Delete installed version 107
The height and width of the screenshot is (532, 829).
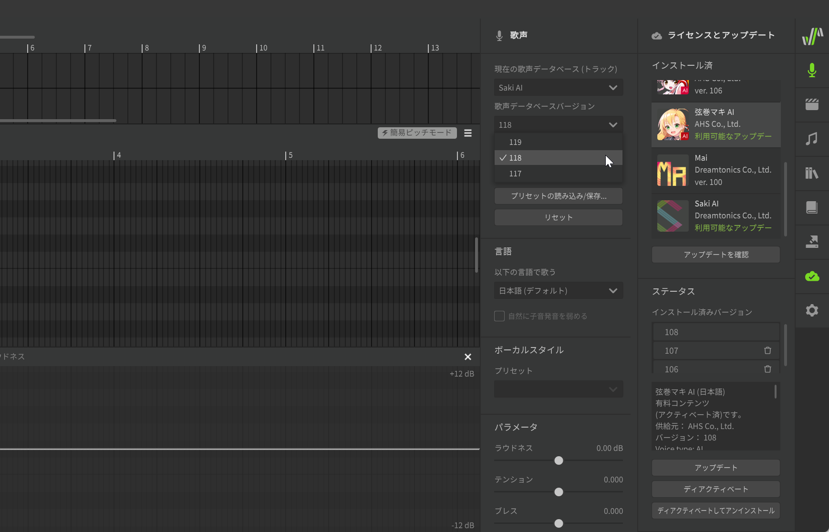(767, 350)
